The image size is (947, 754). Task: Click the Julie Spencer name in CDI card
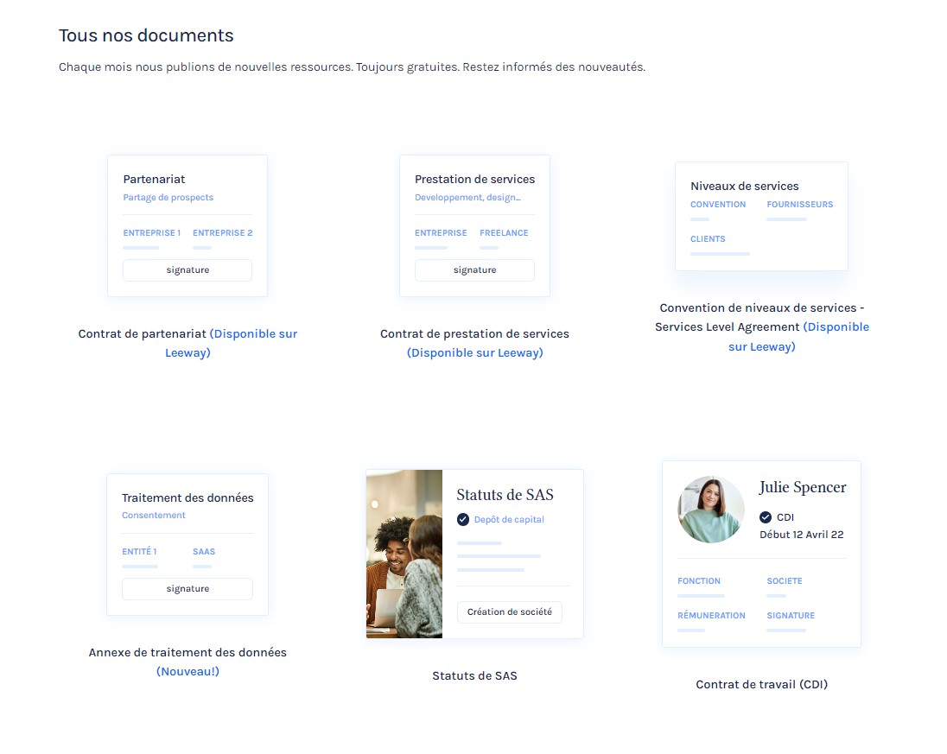point(803,487)
